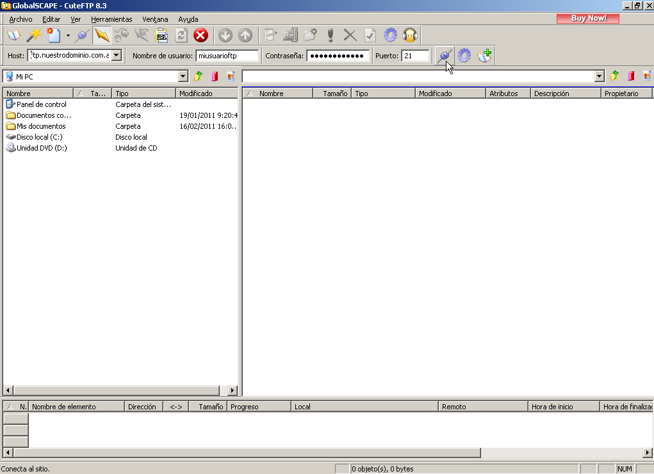The image size is (654, 474).
Task: Click the queue Remoto column header
Action: pyautogui.click(x=483, y=406)
